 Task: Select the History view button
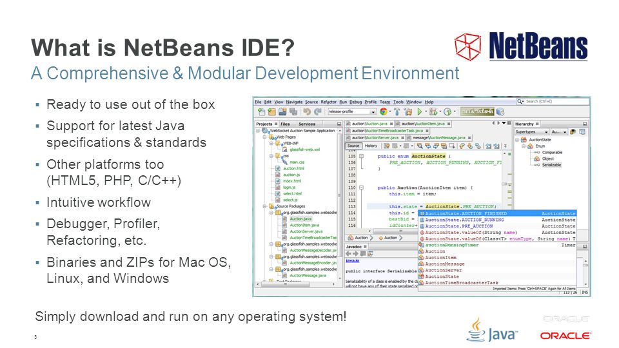click(x=371, y=146)
